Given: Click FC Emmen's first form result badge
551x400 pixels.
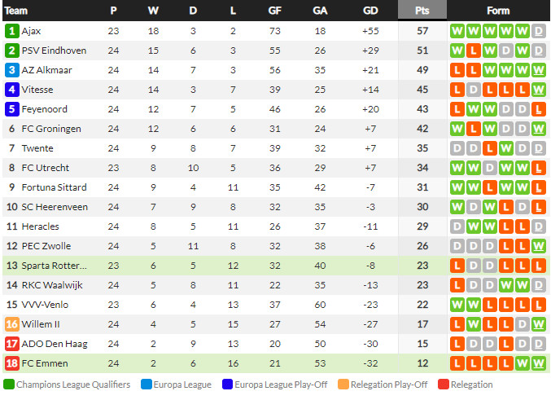Looking at the screenshot, I should point(457,363).
